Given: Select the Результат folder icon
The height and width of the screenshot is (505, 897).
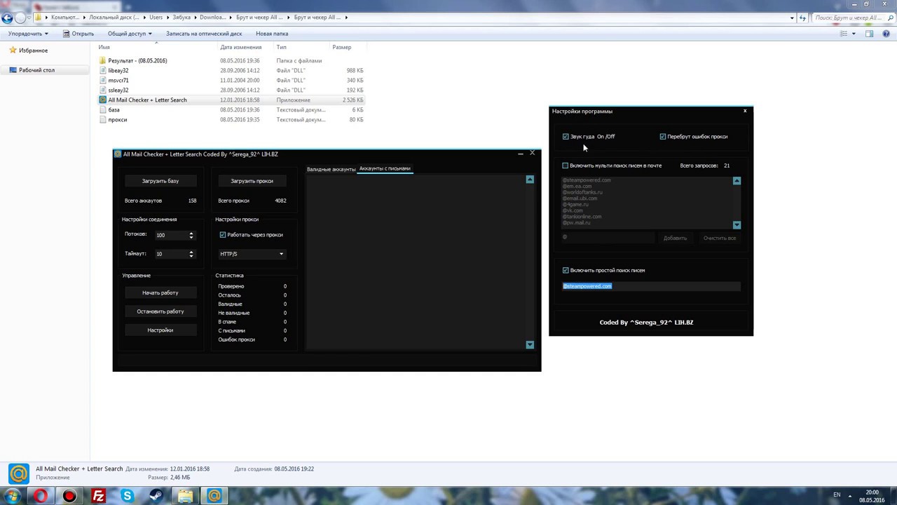Looking at the screenshot, I should tap(102, 61).
